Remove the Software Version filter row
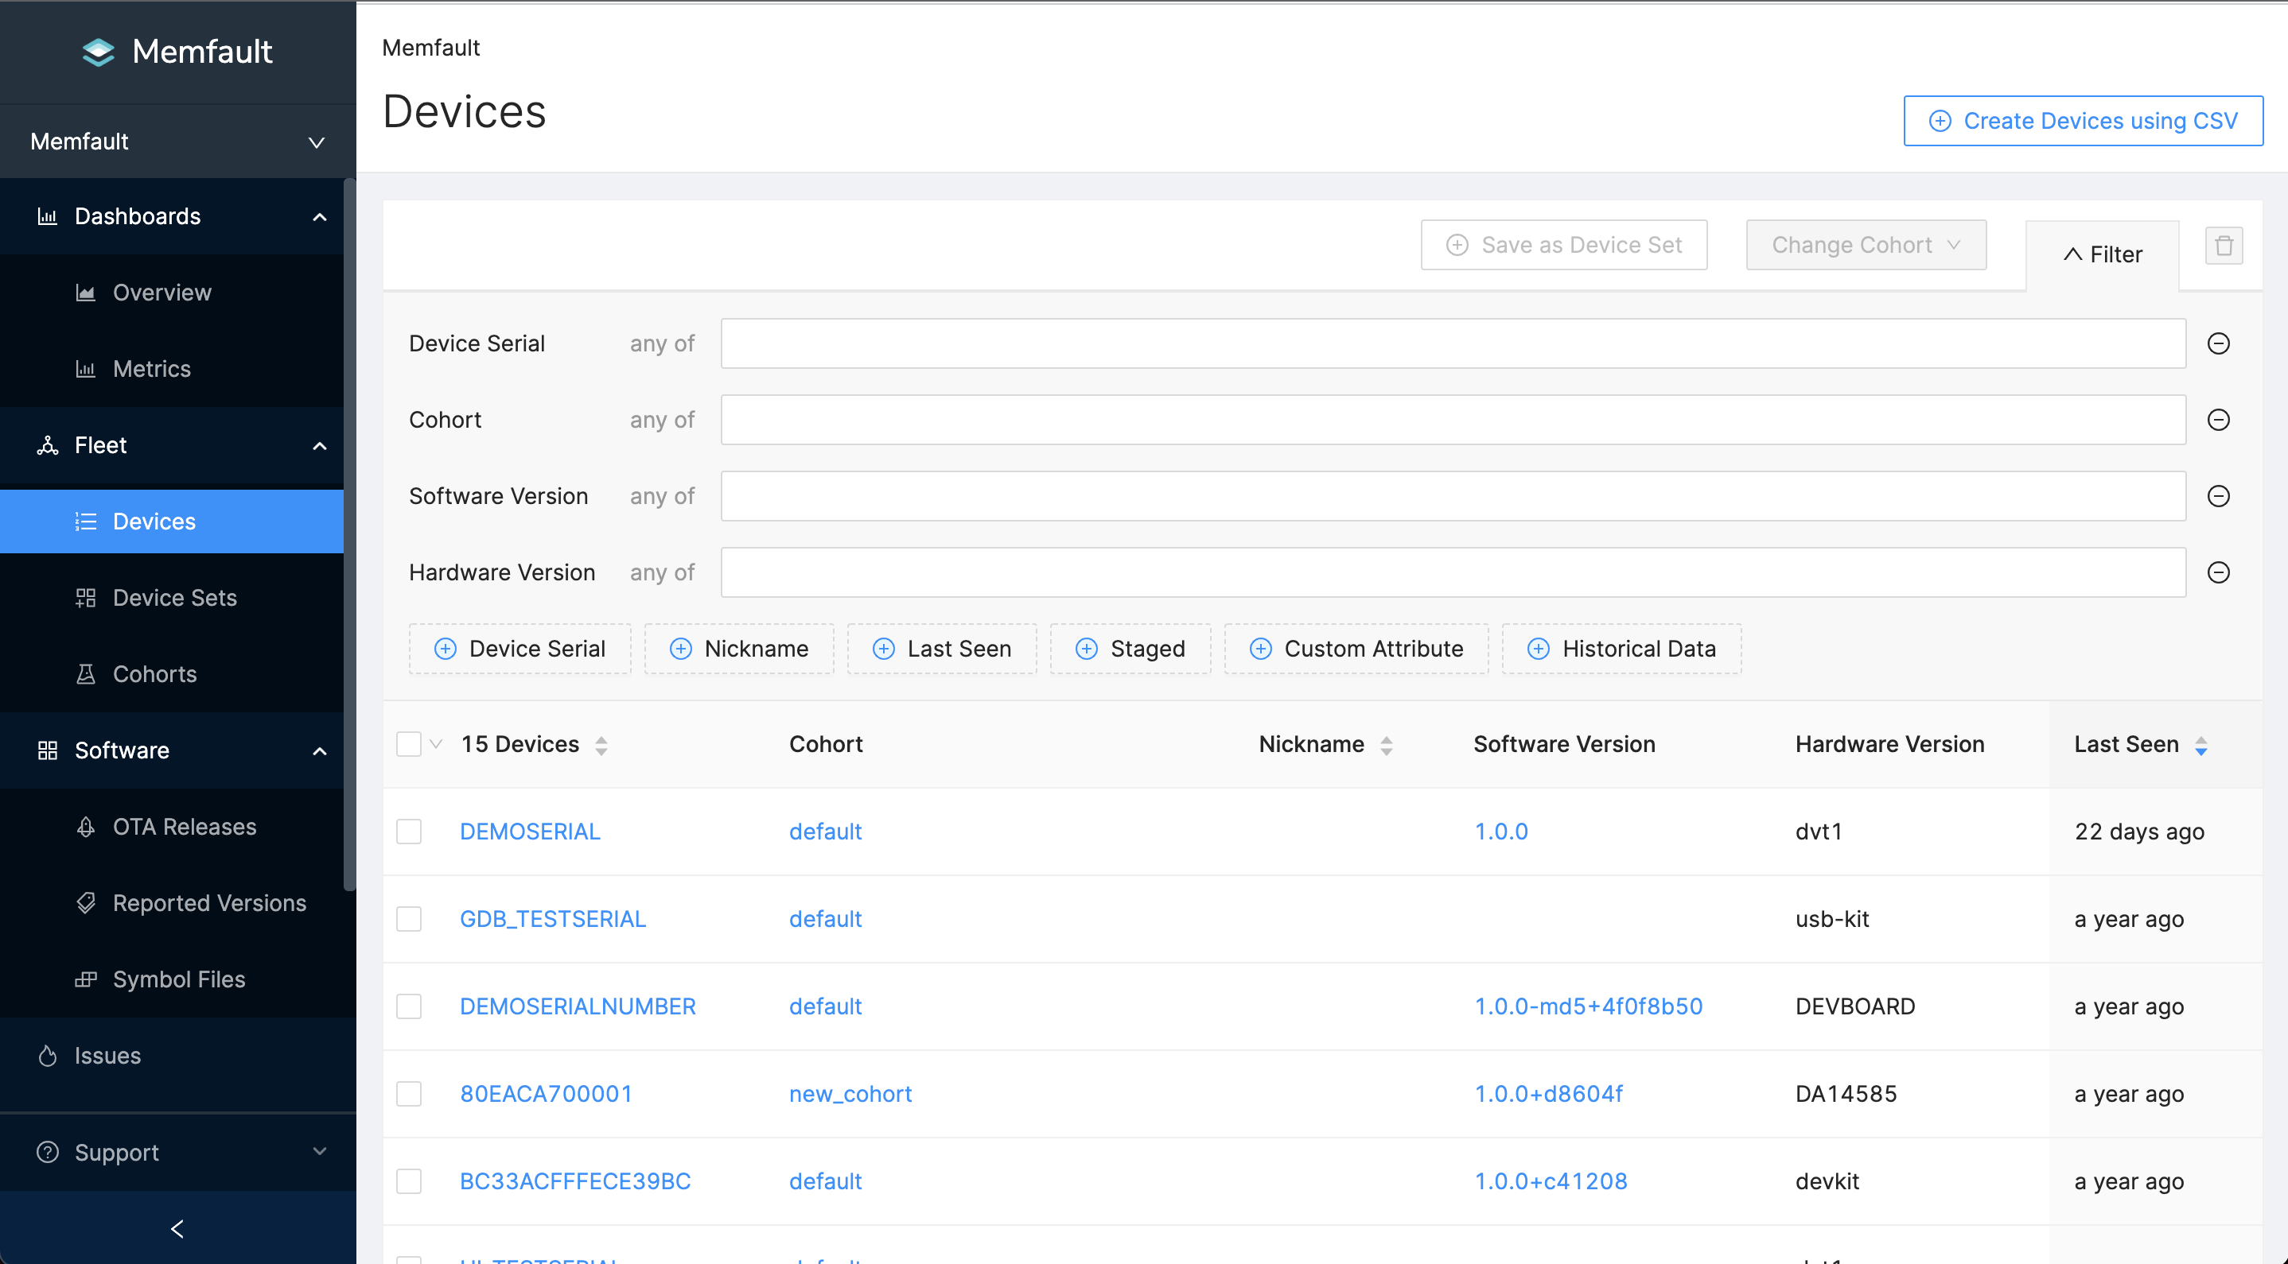Image resolution: width=2288 pixels, height=1264 pixels. click(x=2219, y=496)
